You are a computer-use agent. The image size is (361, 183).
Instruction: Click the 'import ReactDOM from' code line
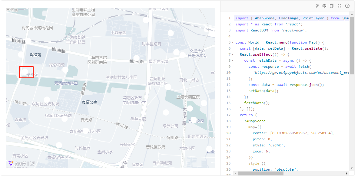(x=271, y=30)
